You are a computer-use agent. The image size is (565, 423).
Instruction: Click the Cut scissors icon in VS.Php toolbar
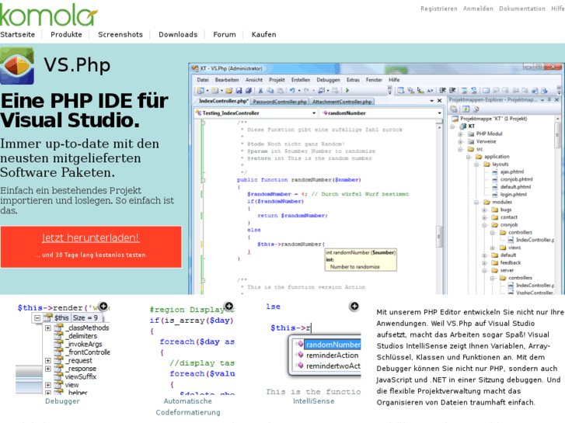tap(260, 91)
